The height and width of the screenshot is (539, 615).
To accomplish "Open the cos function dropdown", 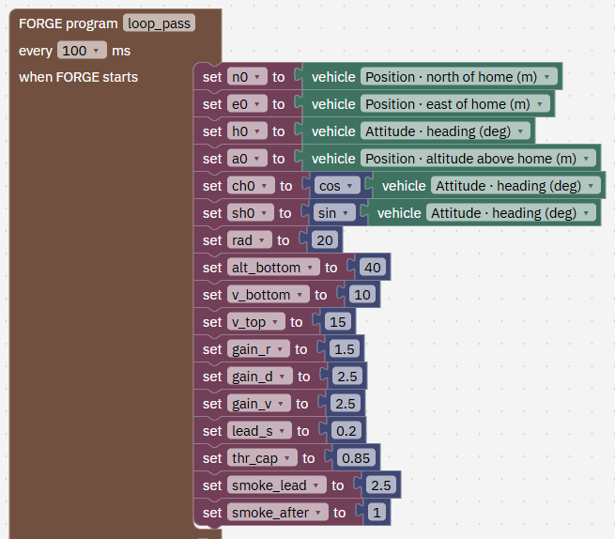I will (337, 186).
